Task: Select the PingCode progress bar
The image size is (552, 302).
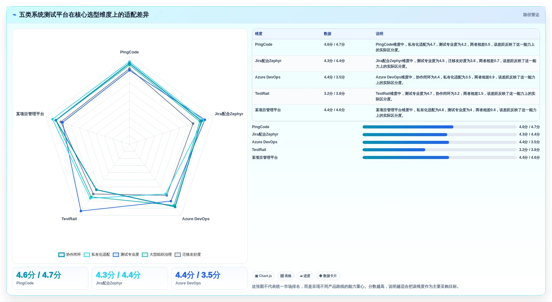Action: point(439,127)
